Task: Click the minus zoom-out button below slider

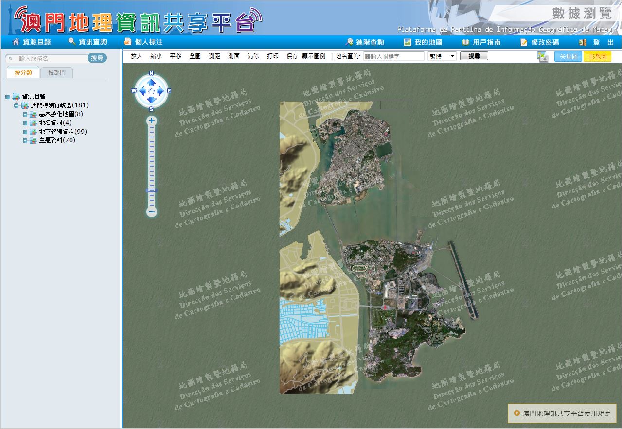Action: (152, 212)
